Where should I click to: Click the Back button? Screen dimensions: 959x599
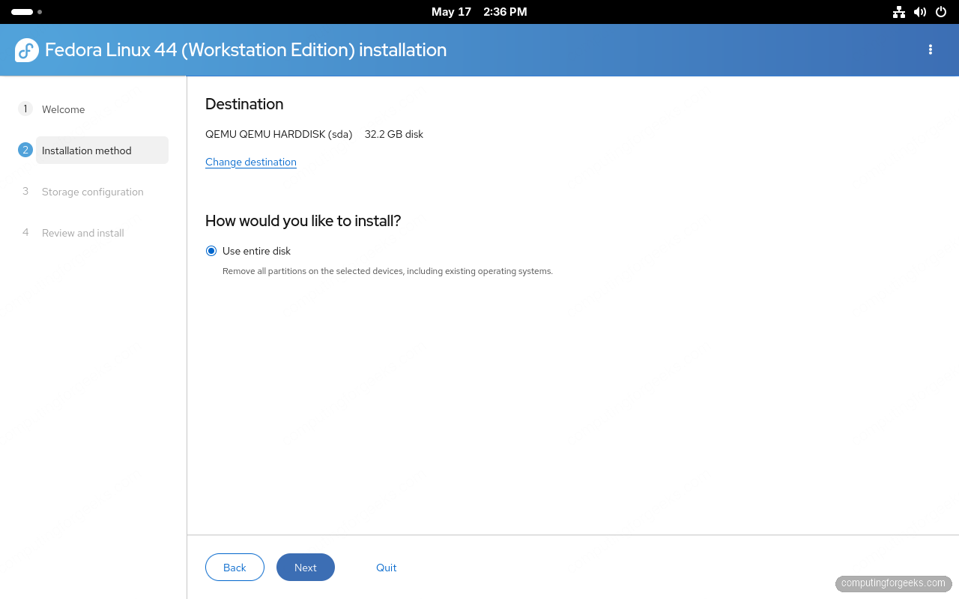point(235,568)
